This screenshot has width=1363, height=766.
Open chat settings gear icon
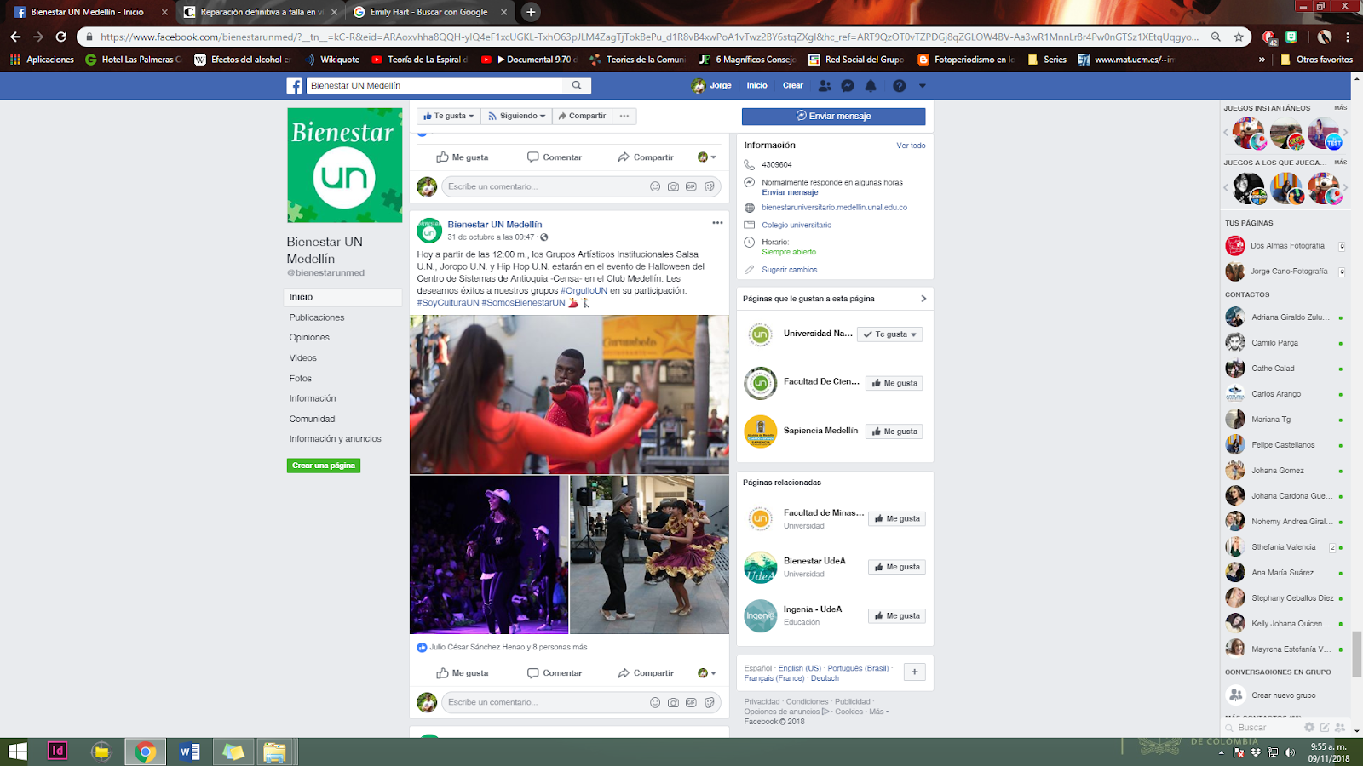click(x=1309, y=727)
